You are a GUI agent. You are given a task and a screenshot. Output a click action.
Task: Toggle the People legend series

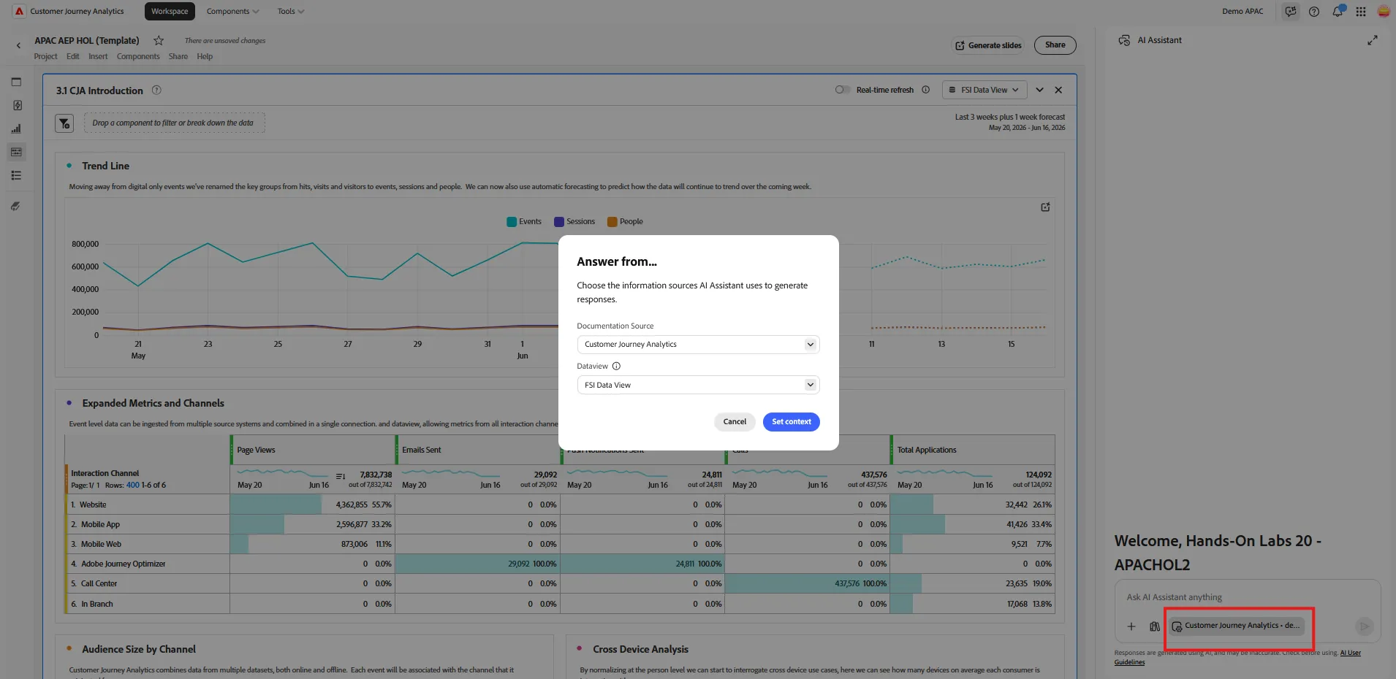[626, 222]
